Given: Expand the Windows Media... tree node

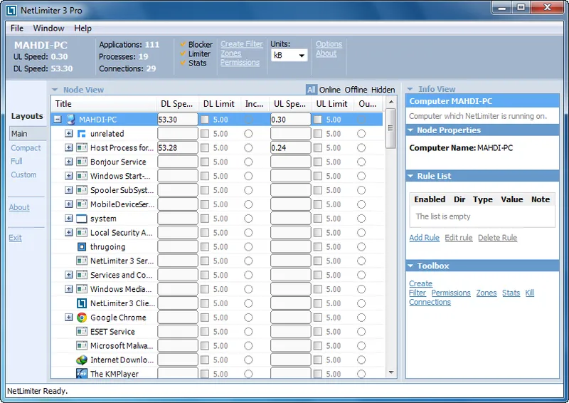Looking at the screenshot, I should coord(68,289).
